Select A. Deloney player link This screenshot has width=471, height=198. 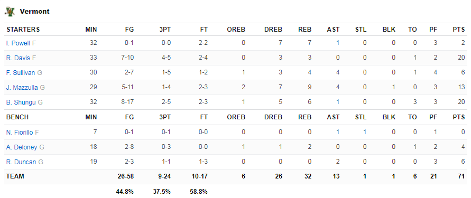22,147
